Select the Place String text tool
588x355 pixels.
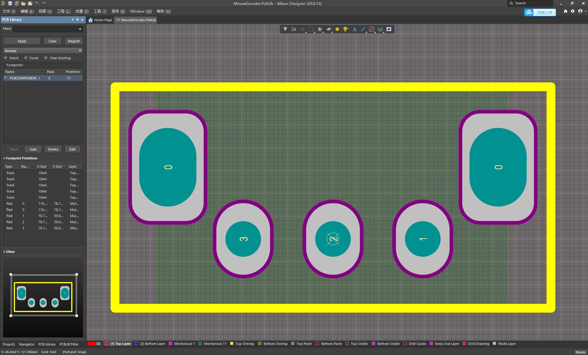(354, 29)
